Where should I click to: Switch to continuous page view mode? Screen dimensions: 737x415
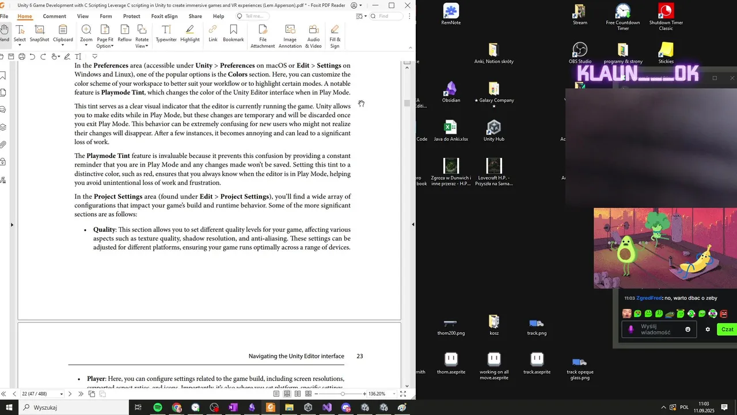[x=287, y=394]
